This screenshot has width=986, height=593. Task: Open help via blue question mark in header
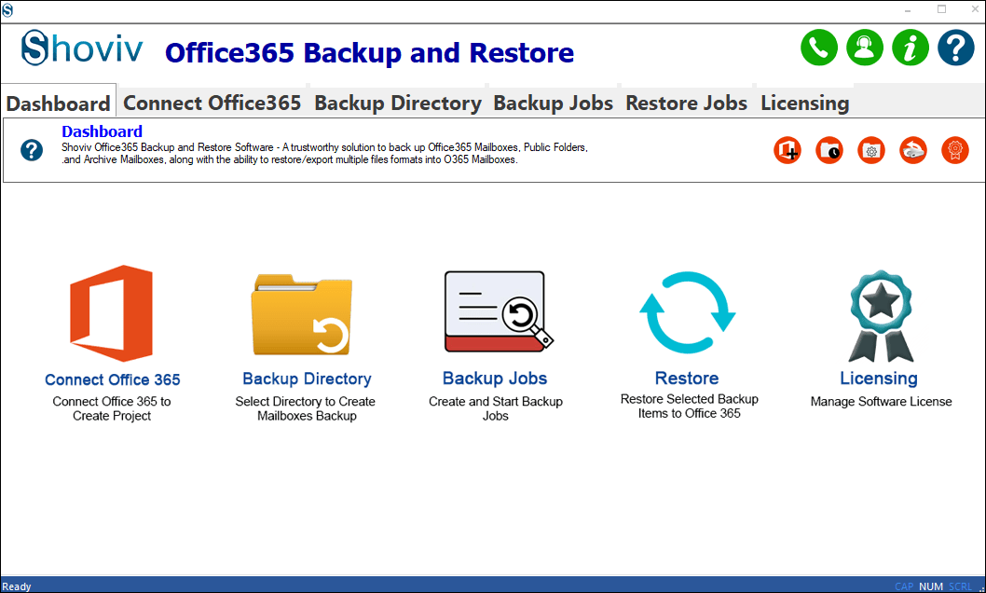[956, 48]
